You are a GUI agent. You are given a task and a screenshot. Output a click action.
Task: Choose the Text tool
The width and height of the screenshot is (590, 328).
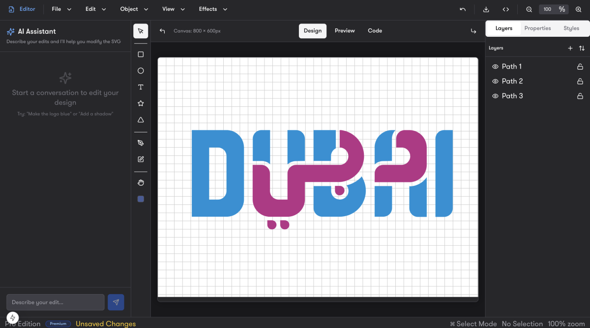coord(141,87)
